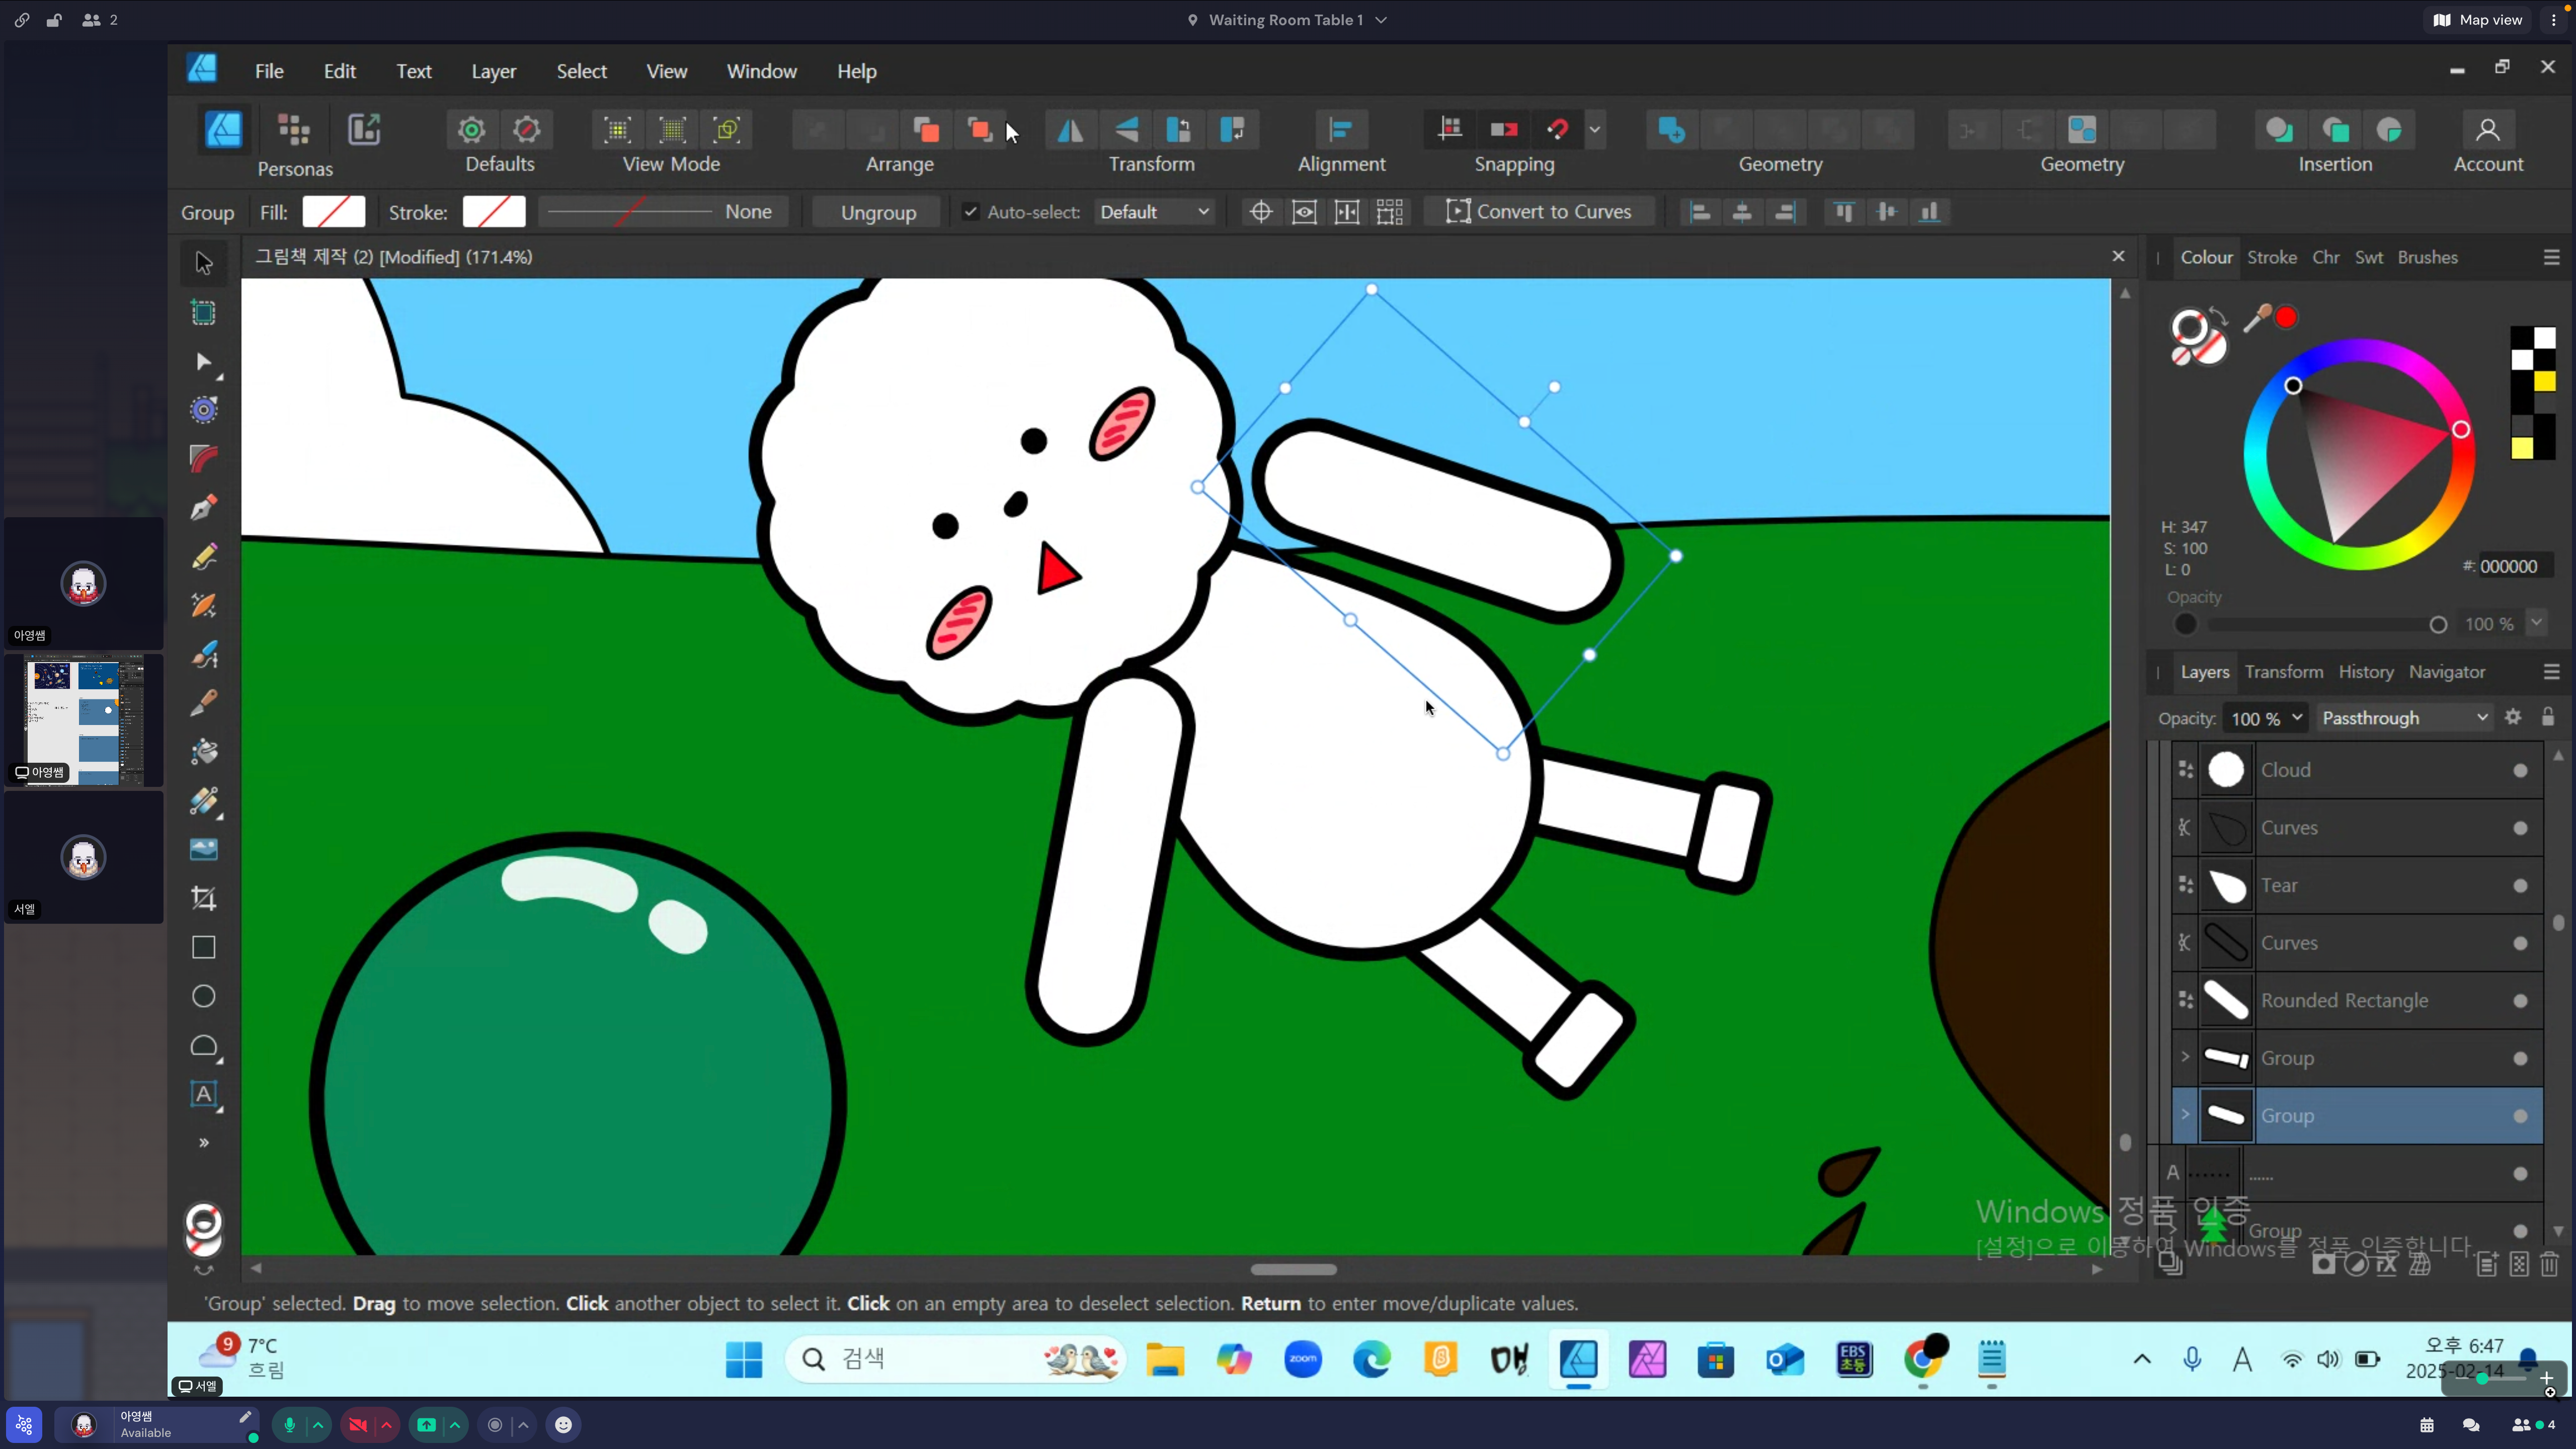Select the Node tool
The height and width of the screenshot is (1449, 2576).
[203, 361]
